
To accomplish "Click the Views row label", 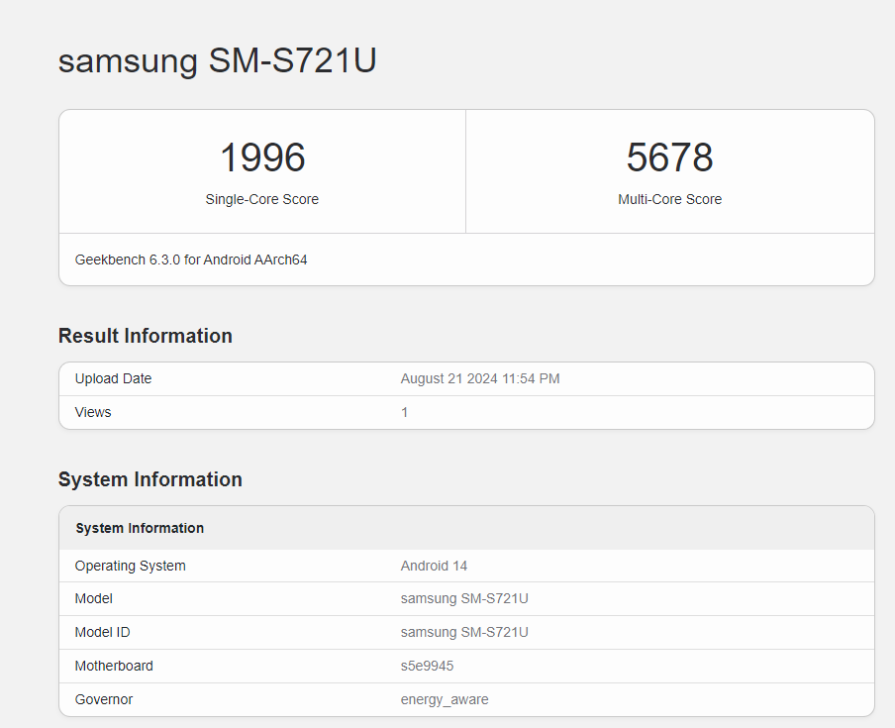I will click(x=93, y=412).
